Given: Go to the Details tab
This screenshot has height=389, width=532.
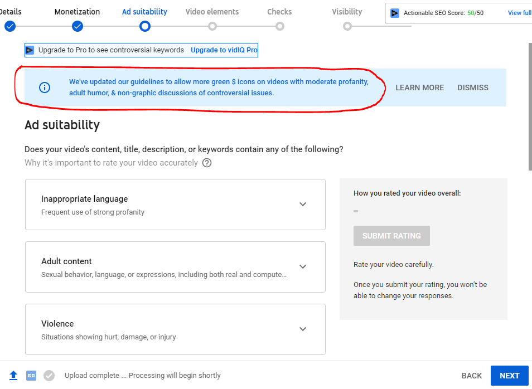Looking at the screenshot, I should click(10, 12).
